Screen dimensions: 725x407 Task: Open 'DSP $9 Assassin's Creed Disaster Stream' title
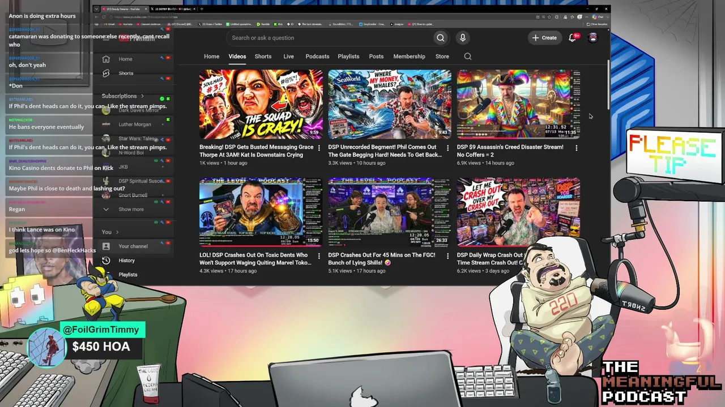click(510, 151)
